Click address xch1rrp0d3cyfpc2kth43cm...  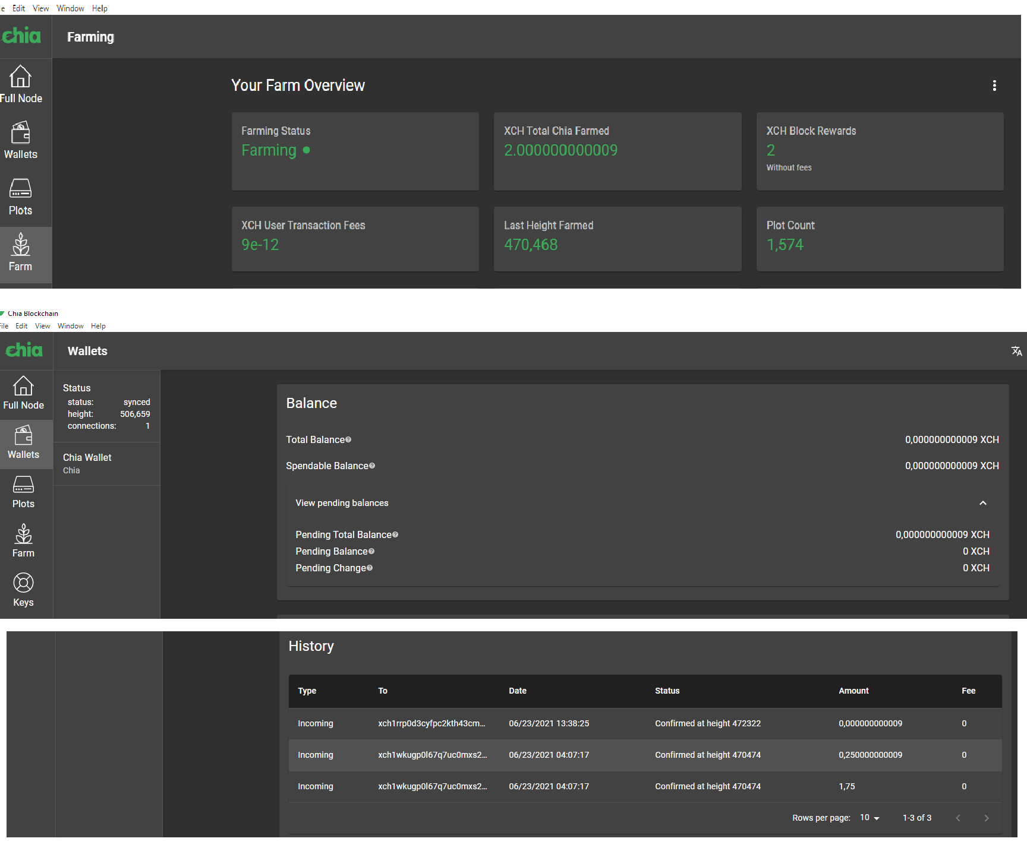(432, 723)
